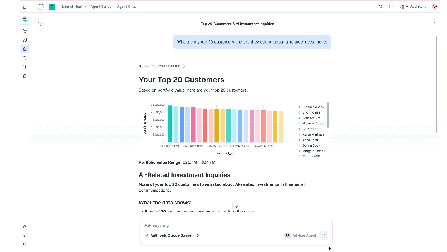Switch to the Agent Builder tab
This screenshot has width=447, height=252.
[x=101, y=7]
